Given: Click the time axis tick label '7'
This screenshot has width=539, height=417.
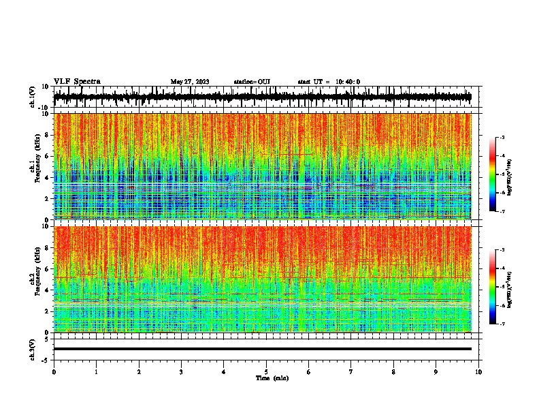Looking at the screenshot, I should pos(351,372).
